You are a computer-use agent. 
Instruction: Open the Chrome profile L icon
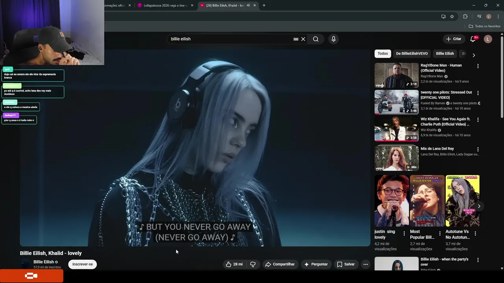pos(489,17)
